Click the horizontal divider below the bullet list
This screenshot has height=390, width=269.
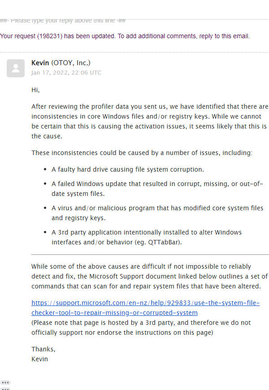(x=150, y=254)
